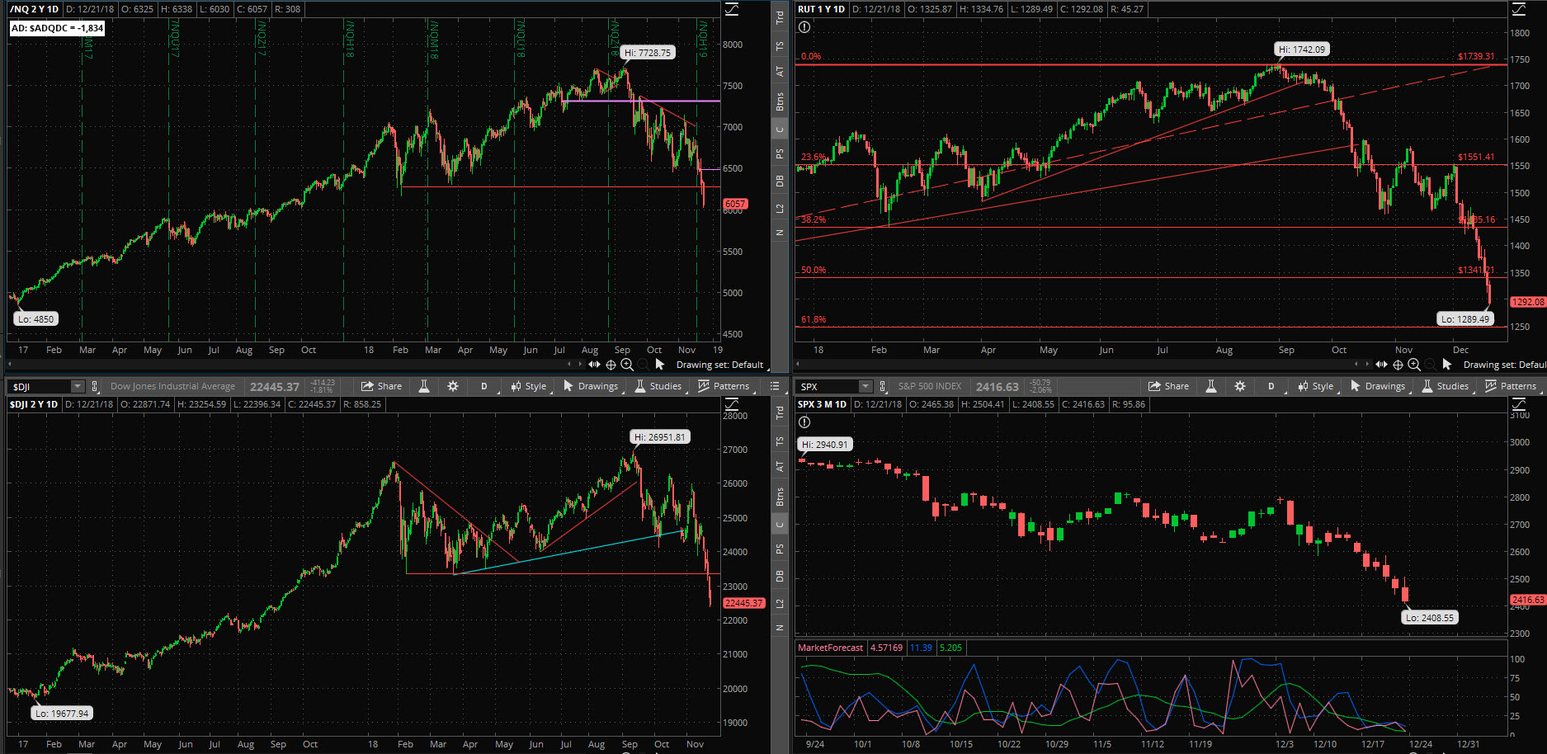Open the Drawings menu in the SPX toolbar
The width and height of the screenshot is (1547, 754).
click(x=1378, y=386)
